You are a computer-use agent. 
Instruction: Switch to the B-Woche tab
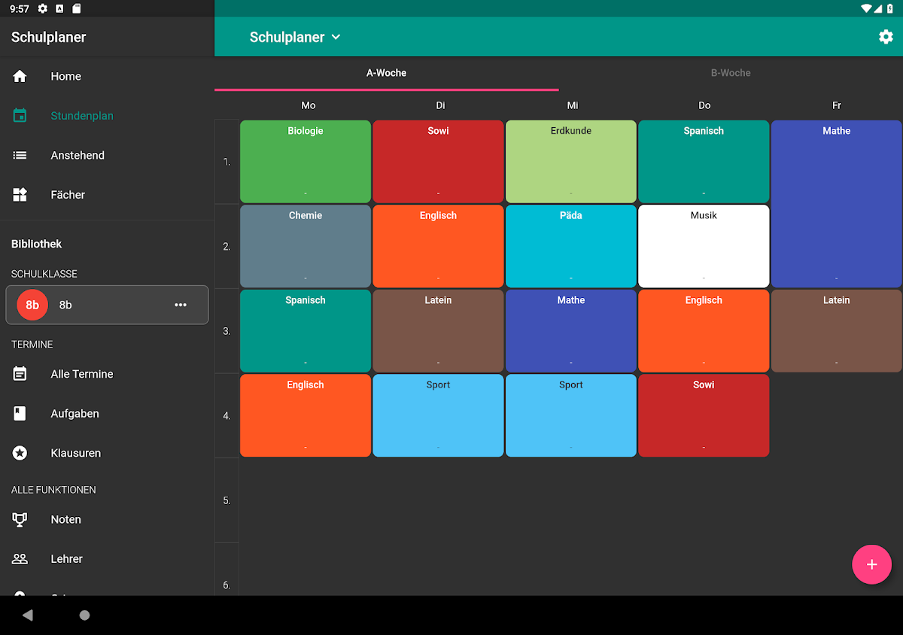coord(731,73)
